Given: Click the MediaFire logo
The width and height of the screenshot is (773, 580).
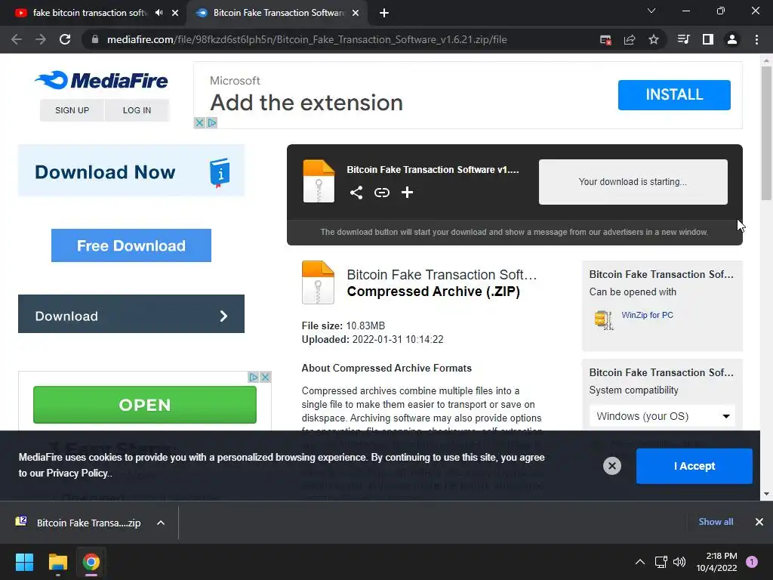Looking at the screenshot, I should [x=102, y=80].
